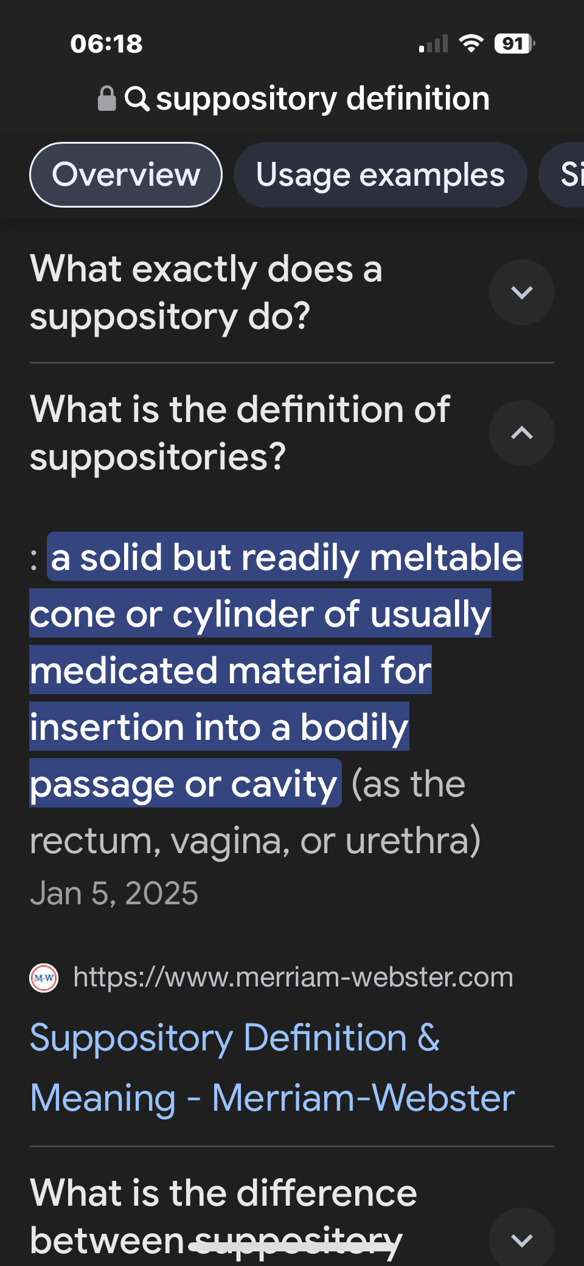Image resolution: width=584 pixels, height=1266 pixels.
Task: Select the Overview tab
Action: click(126, 175)
